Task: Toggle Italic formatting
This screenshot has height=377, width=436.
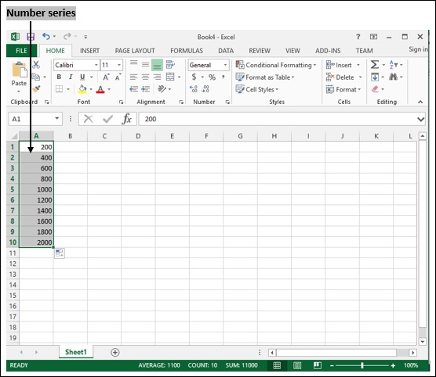Action: [71, 77]
